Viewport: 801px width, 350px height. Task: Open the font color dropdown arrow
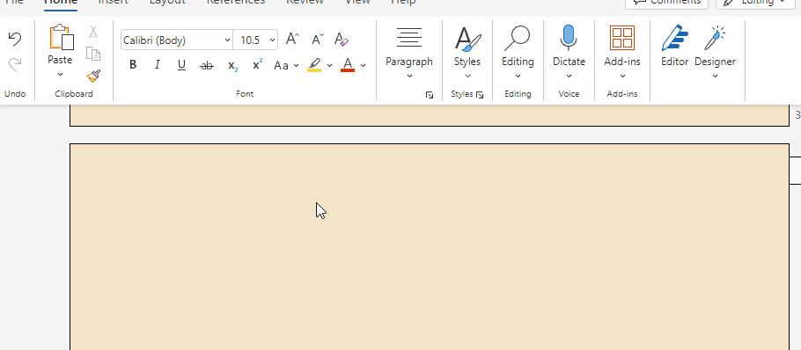[x=363, y=65]
